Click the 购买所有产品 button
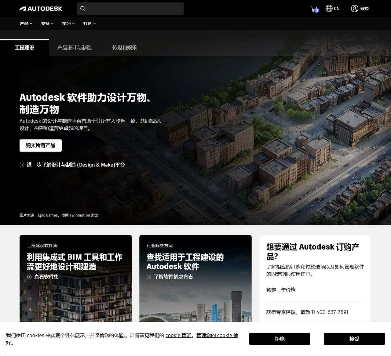Screen dimensions: 391x356 pos(41,146)
